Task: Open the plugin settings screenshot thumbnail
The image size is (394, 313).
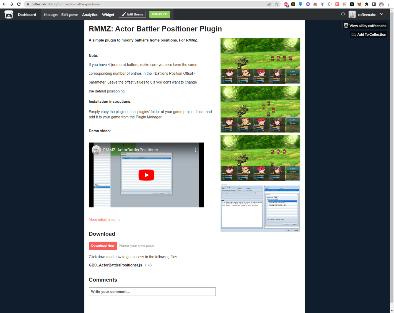Action: tap(260, 208)
